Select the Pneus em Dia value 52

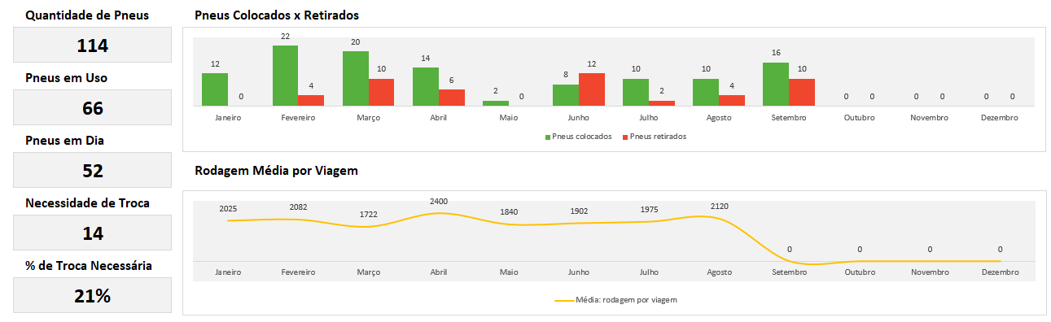(x=92, y=170)
